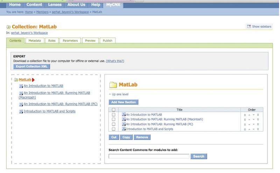
Task: Move 'Running MATLAB (PC)' row up one position
Action: 249,124
